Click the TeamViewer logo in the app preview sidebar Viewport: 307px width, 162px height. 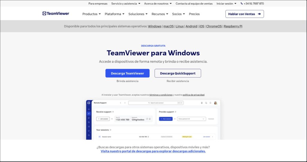pos(89,103)
